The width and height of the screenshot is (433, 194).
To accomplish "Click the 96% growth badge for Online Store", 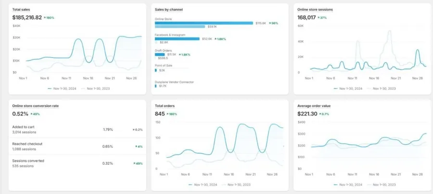I will coord(273,23).
